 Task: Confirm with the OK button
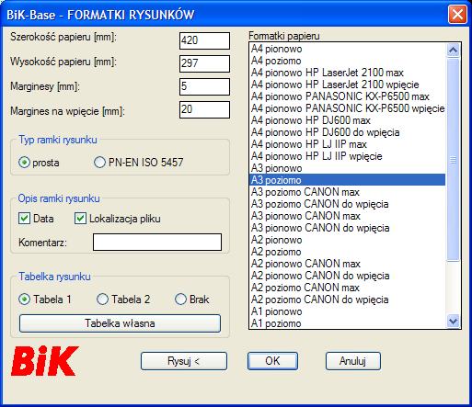(x=272, y=361)
